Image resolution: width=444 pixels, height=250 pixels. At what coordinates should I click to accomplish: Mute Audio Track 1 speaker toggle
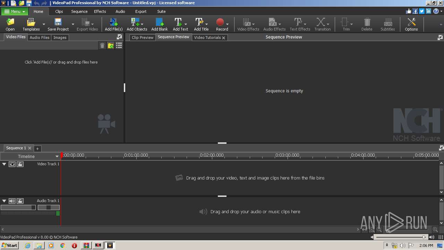coord(12,201)
